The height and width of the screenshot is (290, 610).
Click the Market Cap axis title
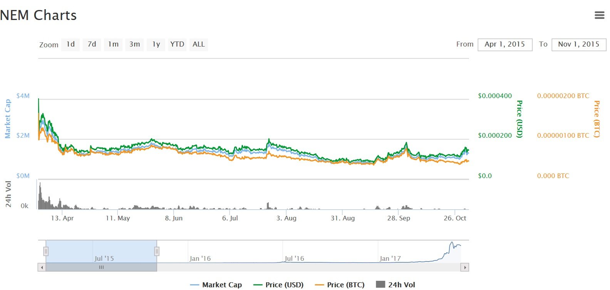8,118
